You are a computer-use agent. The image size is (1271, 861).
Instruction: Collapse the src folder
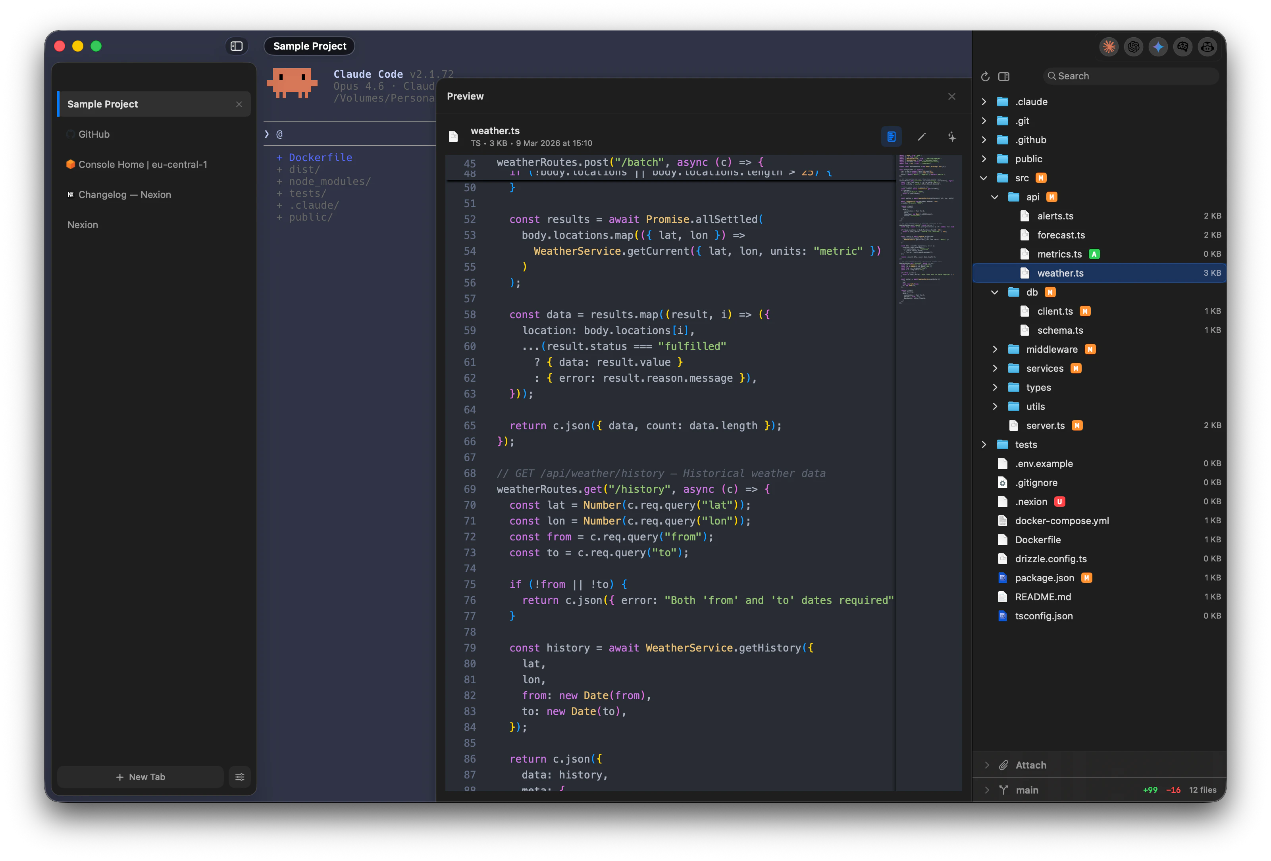click(984, 178)
